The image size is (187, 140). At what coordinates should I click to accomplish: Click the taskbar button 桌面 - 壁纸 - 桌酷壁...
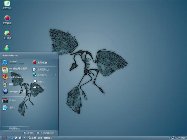click(39, 138)
